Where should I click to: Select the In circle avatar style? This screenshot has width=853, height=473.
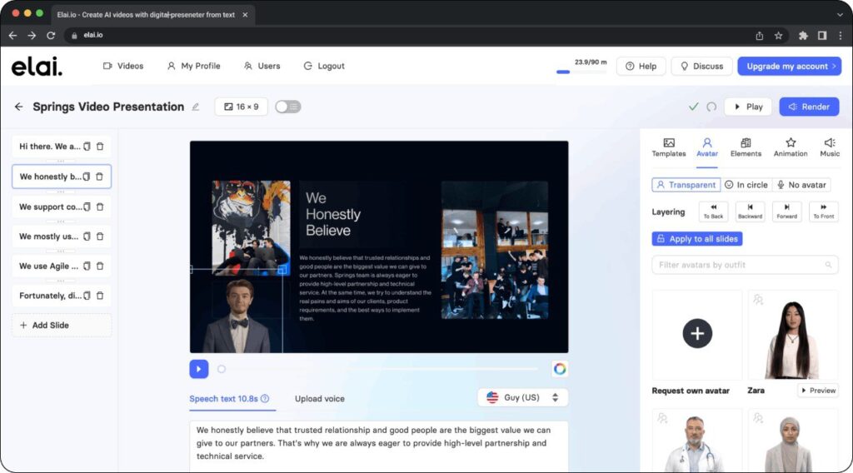coord(746,185)
